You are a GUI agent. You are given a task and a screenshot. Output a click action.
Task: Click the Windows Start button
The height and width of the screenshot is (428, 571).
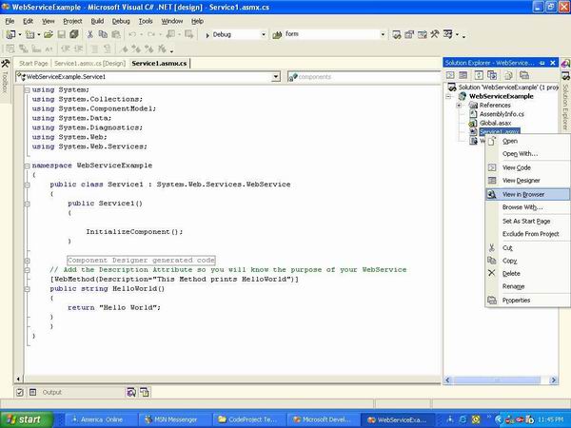click(x=24, y=418)
